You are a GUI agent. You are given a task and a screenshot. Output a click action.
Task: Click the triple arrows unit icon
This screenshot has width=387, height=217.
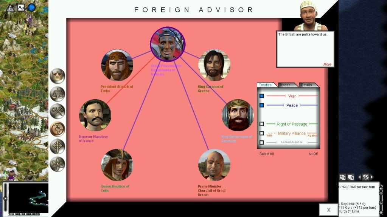(365, 177)
